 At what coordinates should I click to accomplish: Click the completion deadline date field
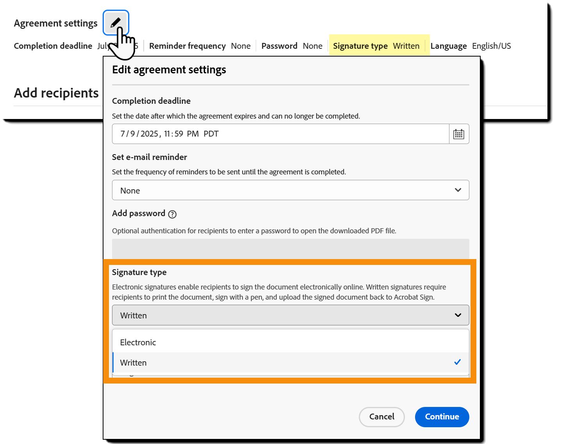pos(281,134)
